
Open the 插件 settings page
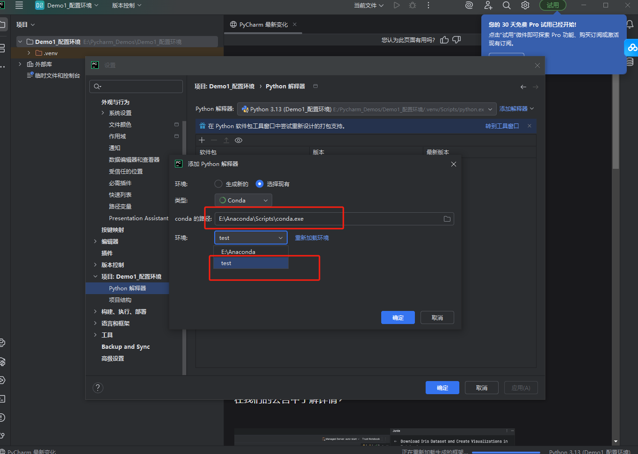[107, 253]
